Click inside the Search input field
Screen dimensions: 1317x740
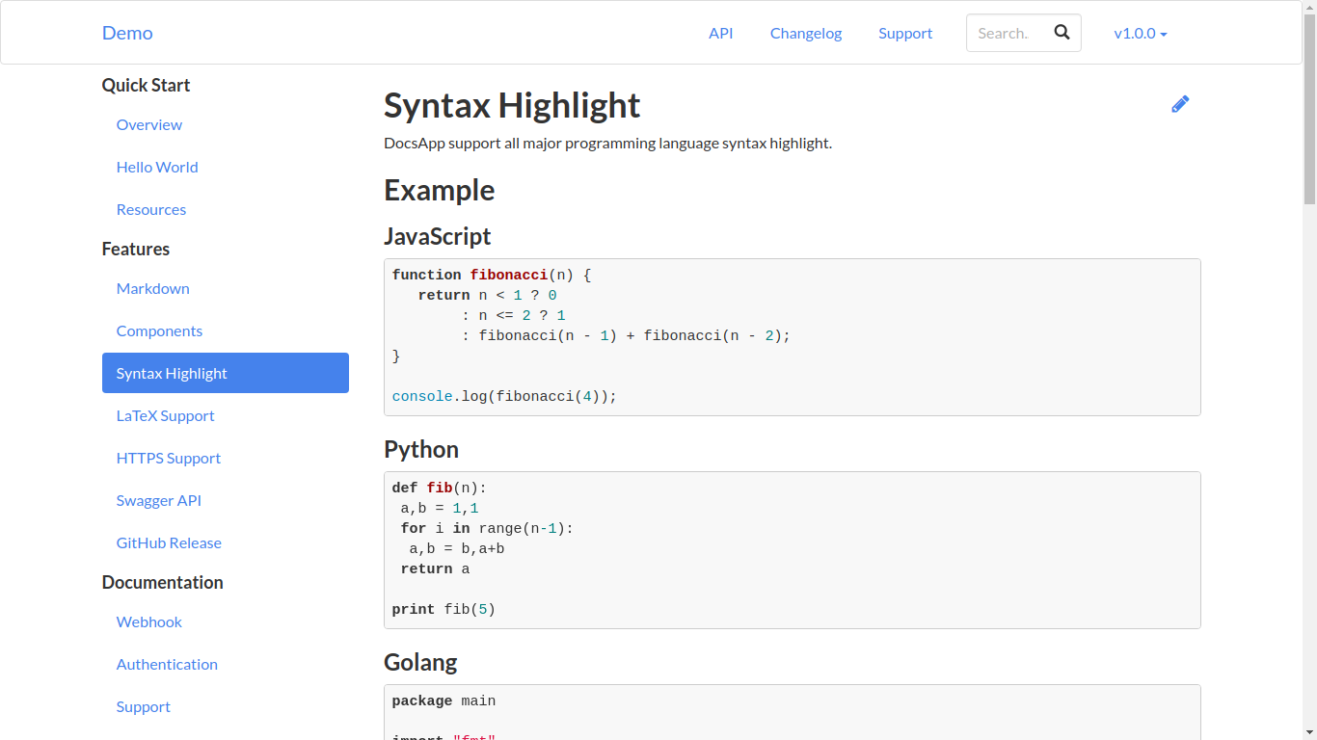point(1004,33)
